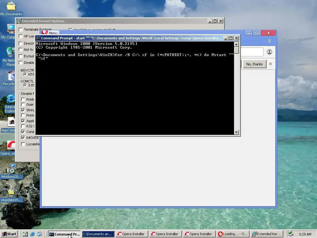Toggle the K32 checkbox

[23, 126]
